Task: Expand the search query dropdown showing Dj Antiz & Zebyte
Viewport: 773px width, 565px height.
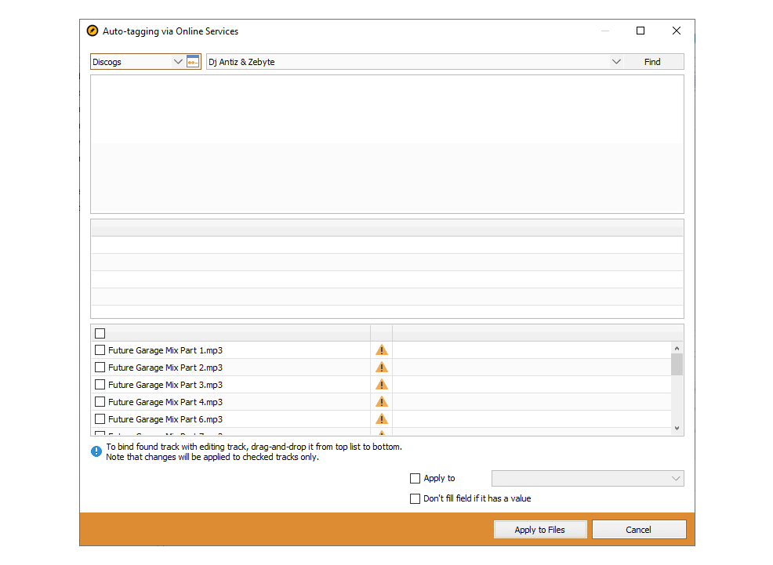Action: point(616,61)
